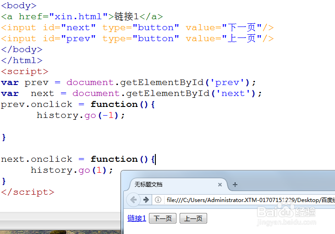Click the code line history.go(-1);
The height and width of the screenshot is (234, 335).
tap(81, 115)
